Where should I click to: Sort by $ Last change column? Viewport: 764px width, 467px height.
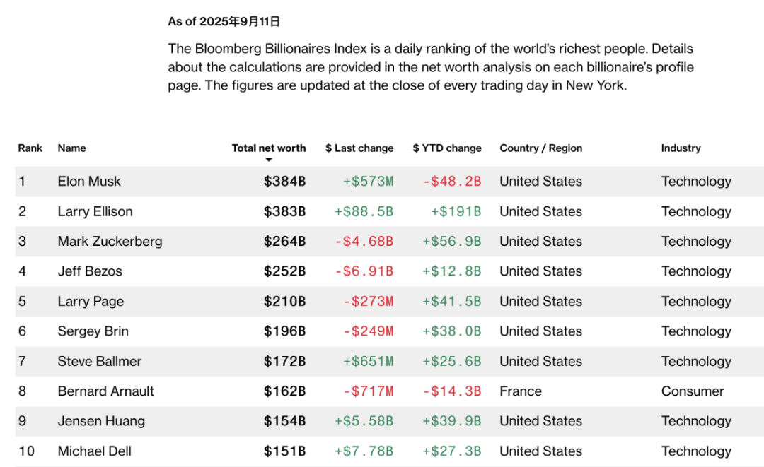click(359, 148)
